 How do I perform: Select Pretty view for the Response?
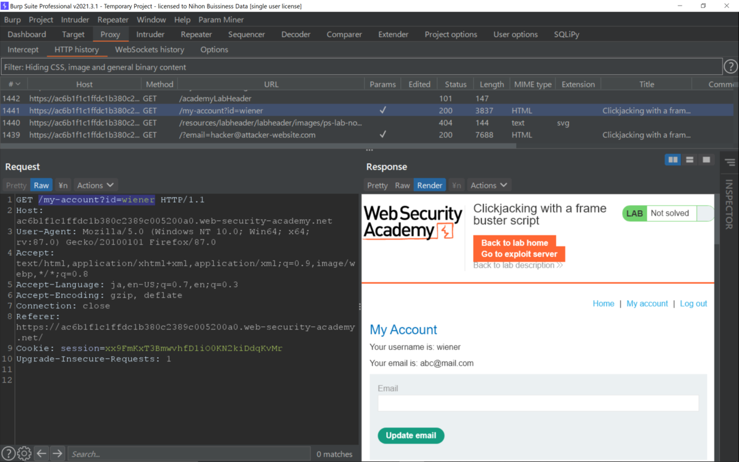[377, 185]
